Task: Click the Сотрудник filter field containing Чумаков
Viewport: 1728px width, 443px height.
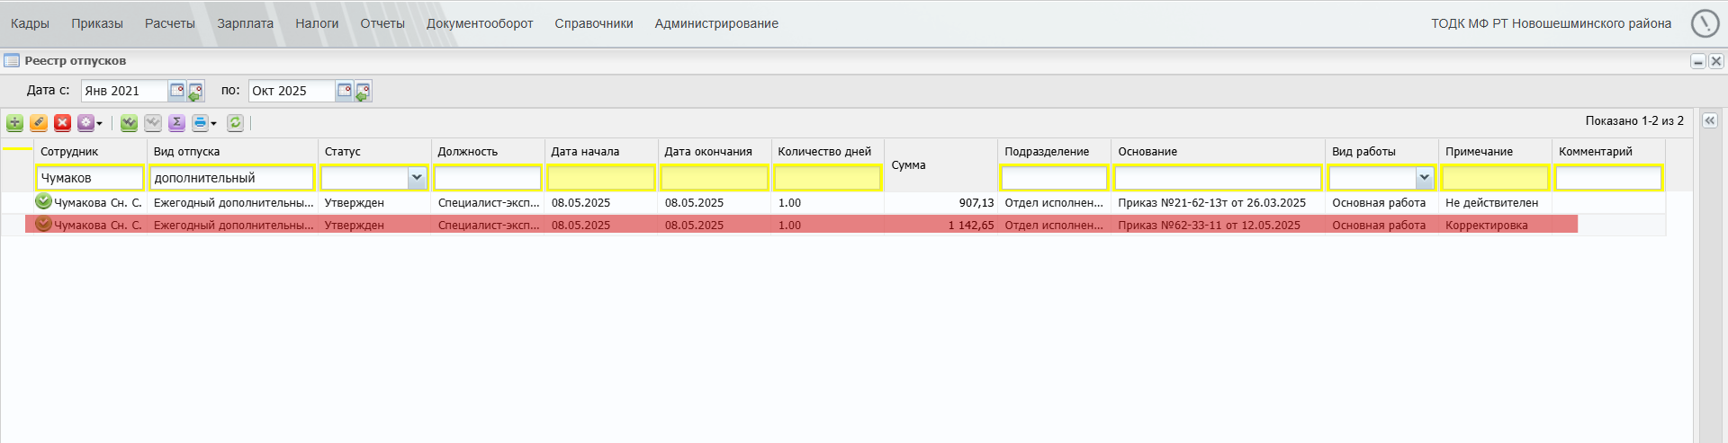Action: coord(90,178)
